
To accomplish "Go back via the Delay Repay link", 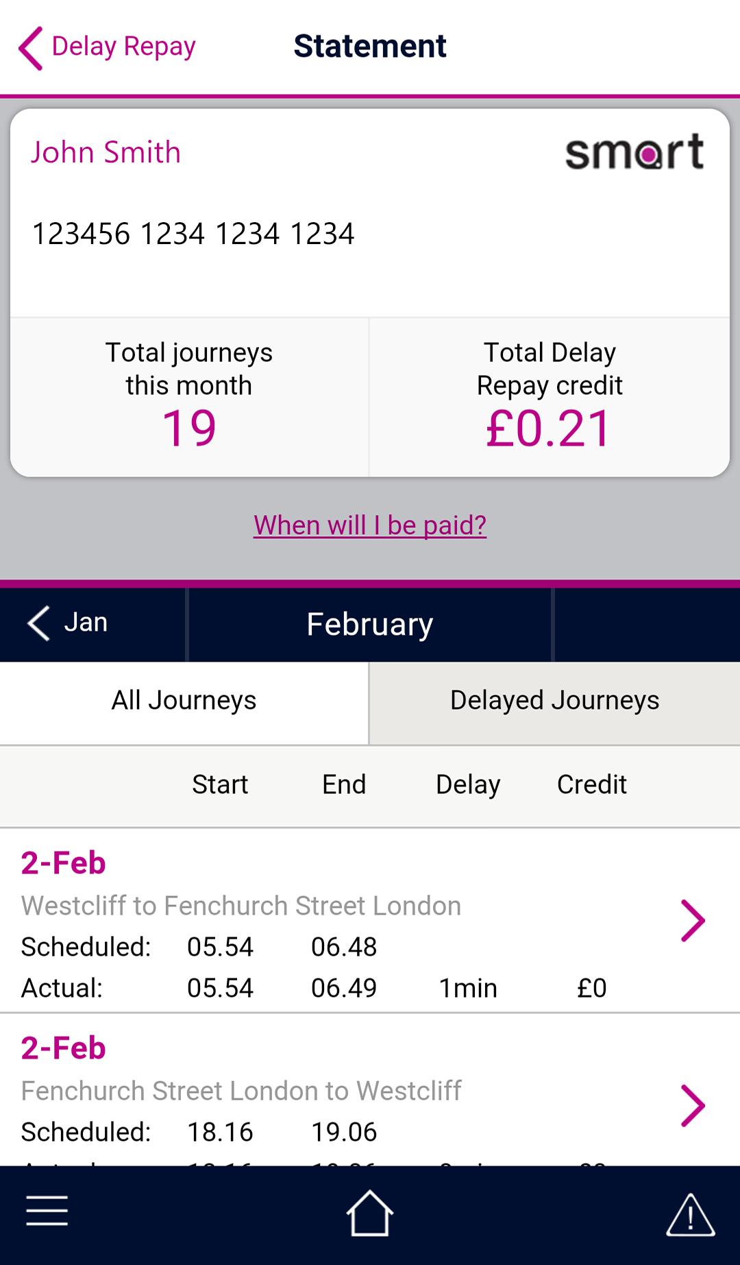I will (123, 47).
